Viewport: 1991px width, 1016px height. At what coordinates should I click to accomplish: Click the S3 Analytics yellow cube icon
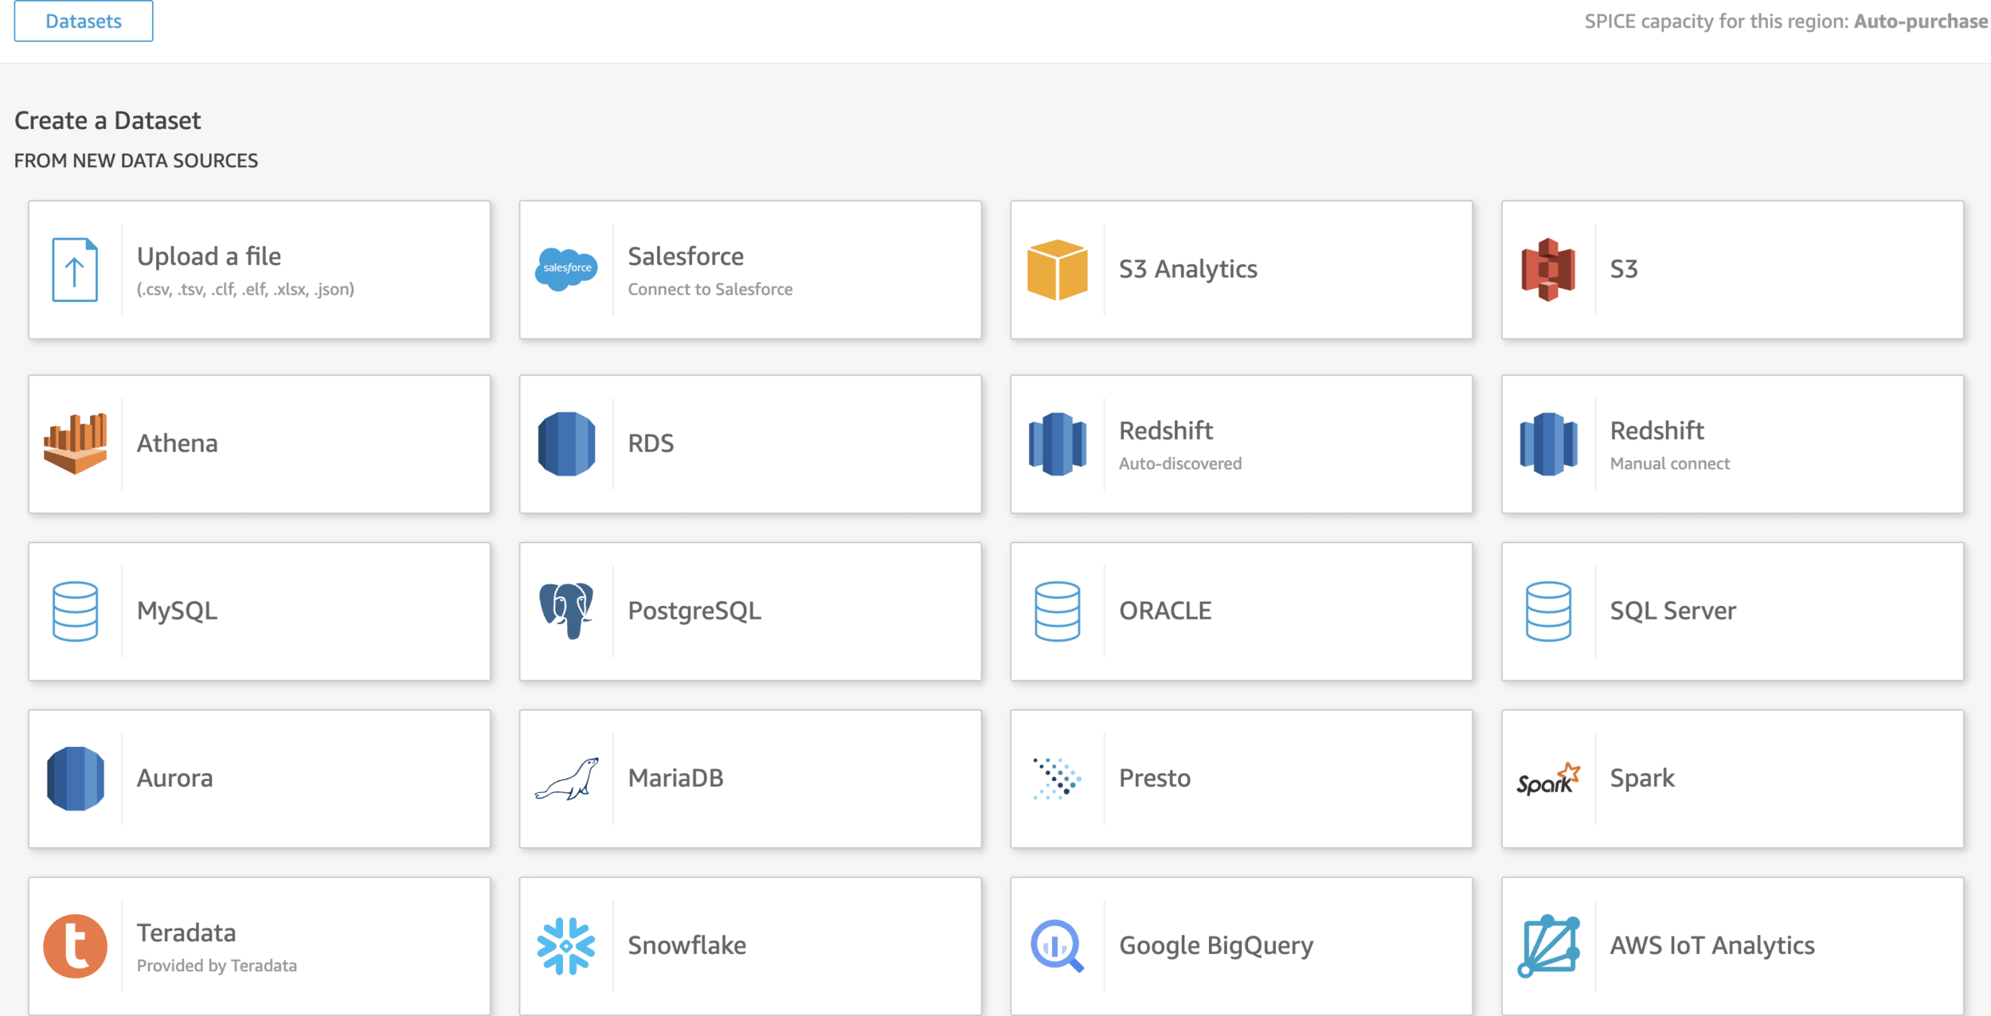pos(1057,269)
